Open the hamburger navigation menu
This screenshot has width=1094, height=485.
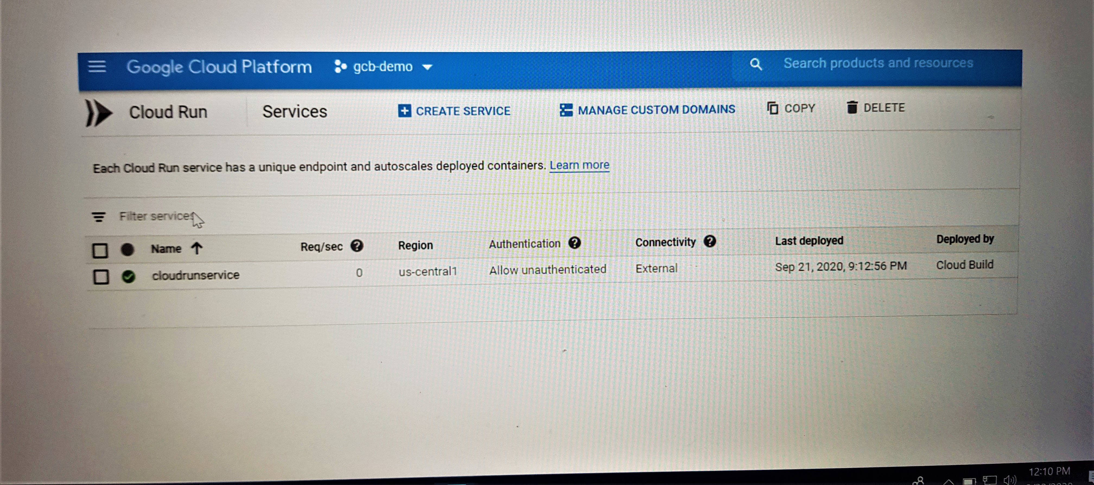pos(97,67)
